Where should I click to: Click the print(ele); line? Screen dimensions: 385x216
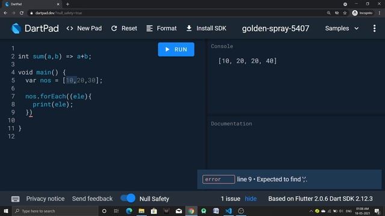(53, 104)
